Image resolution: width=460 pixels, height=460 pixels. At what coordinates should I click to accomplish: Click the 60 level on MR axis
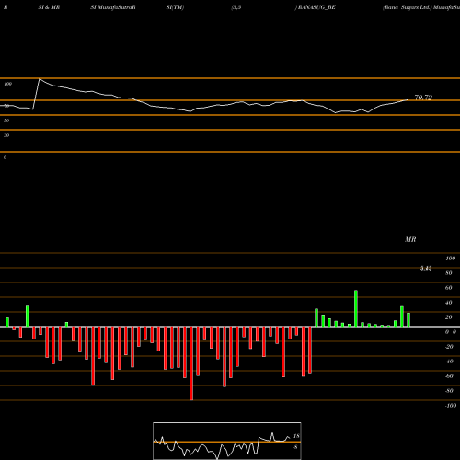449,288
